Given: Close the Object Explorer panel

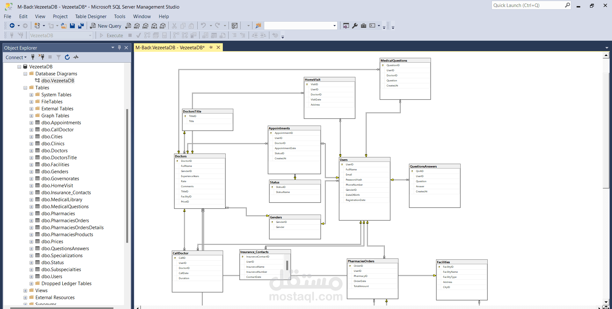Looking at the screenshot, I should coord(126,48).
